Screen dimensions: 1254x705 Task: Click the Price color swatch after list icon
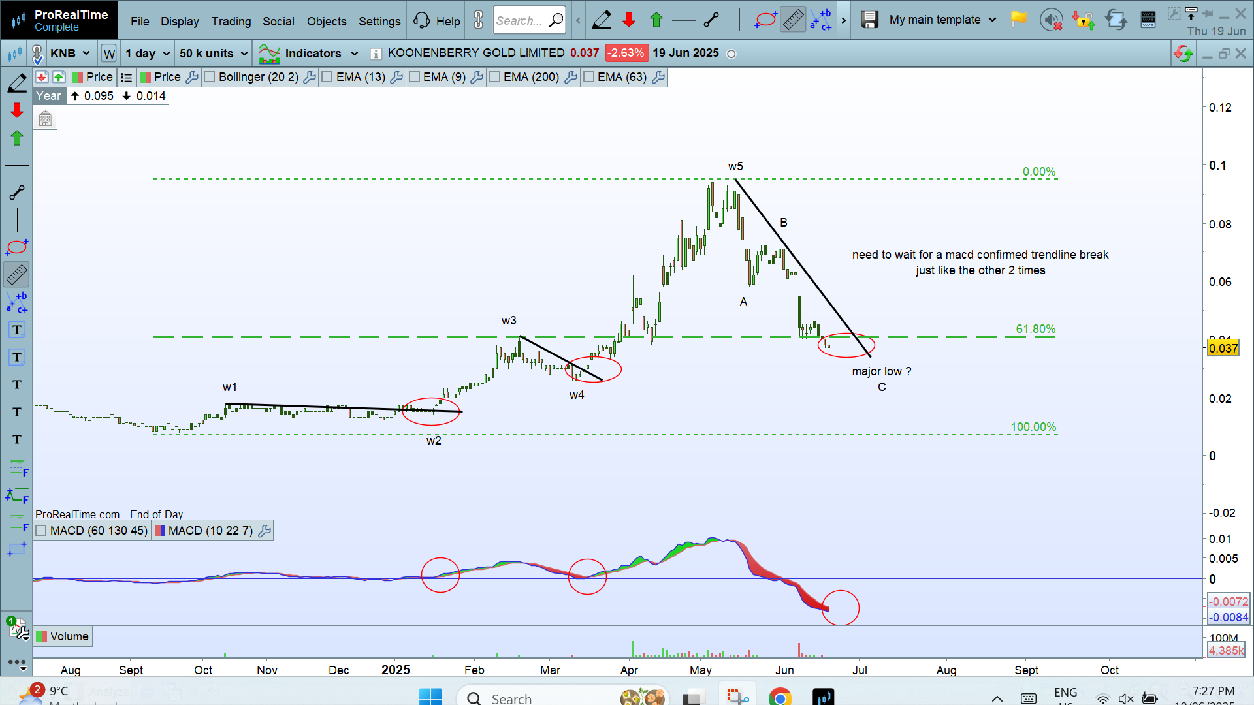tap(145, 77)
